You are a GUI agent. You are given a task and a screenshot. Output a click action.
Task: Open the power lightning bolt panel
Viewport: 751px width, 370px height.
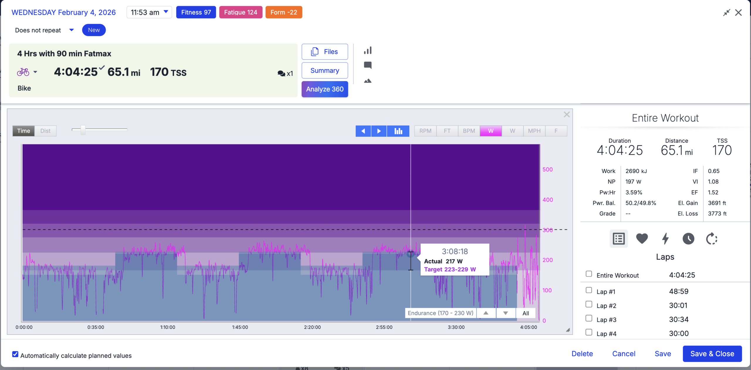coord(665,238)
